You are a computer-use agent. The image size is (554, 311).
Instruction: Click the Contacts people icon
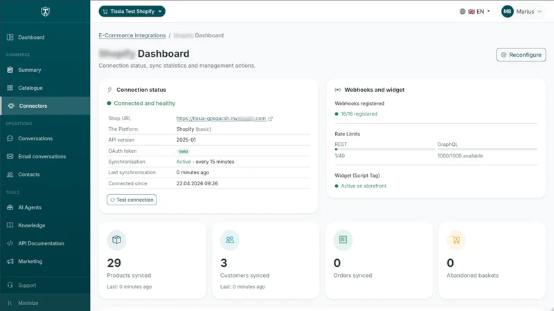click(10, 175)
